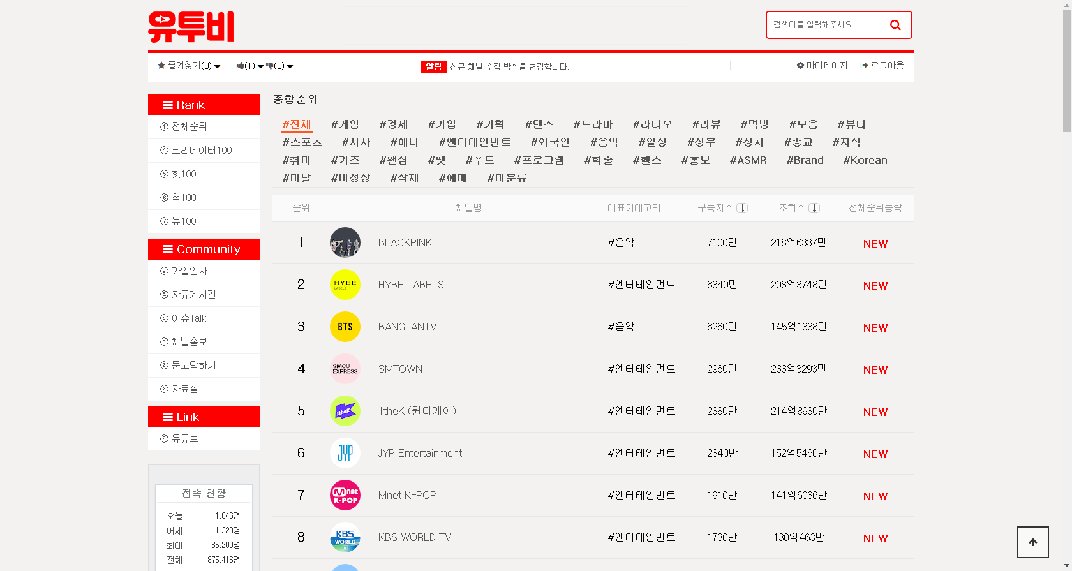Open 헉100 in Rank menu
The height and width of the screenshot is (571, 1072).
tap(204, 198)
